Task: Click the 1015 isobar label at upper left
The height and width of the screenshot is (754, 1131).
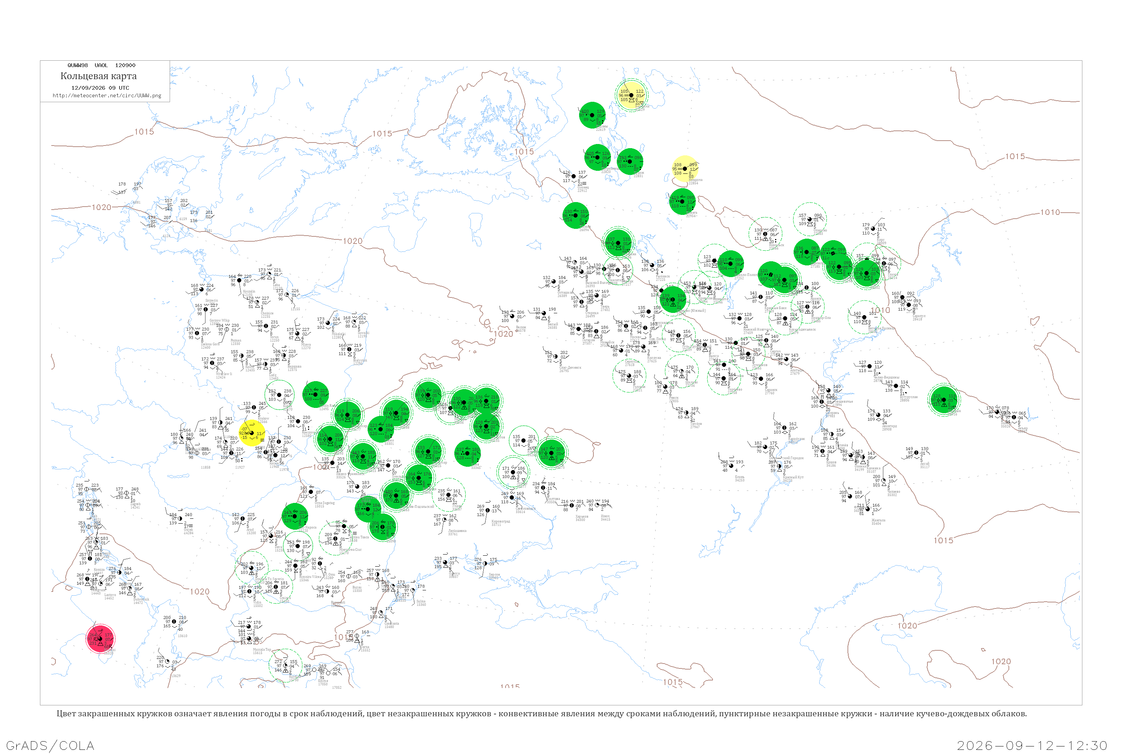Action: 144,132
